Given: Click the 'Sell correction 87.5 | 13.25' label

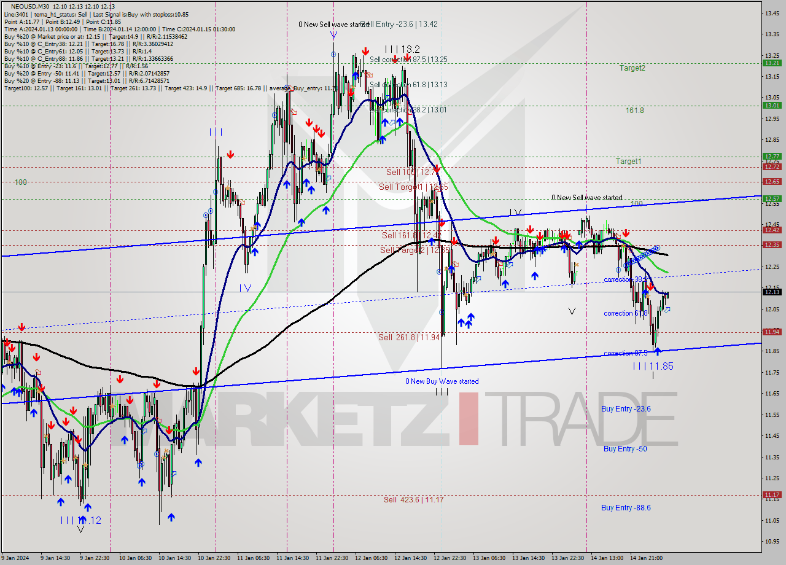Looking at the screenshot, I should click(408, 60).
